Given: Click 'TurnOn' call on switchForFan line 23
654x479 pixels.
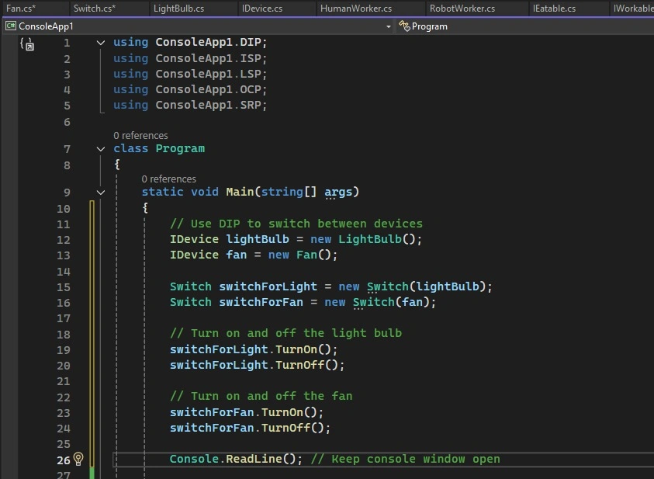Looking at the screenshot, I should [x=282, y=412].
